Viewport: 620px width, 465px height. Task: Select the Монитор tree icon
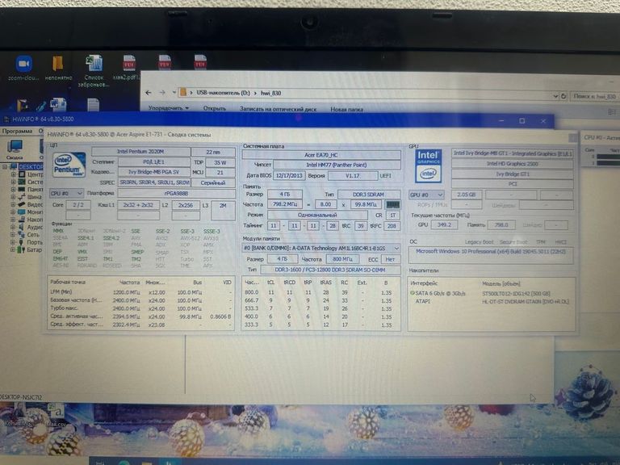pyautogui.click(x=22, y=212)
